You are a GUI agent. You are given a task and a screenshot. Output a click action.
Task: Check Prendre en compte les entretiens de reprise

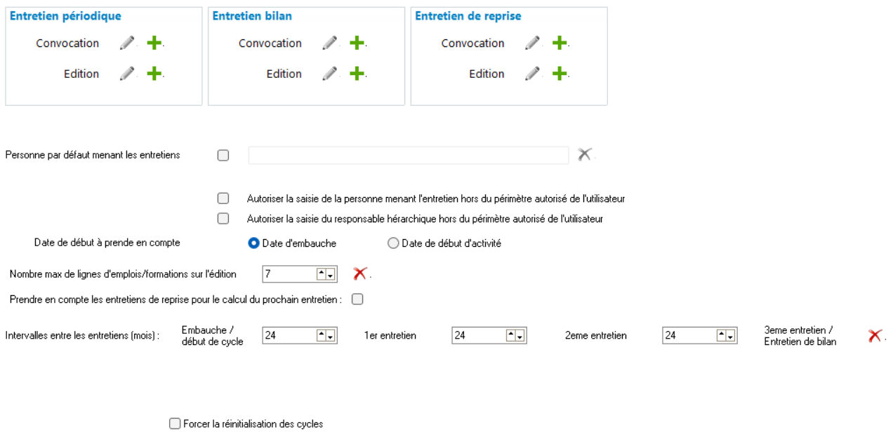coord(357,299)
